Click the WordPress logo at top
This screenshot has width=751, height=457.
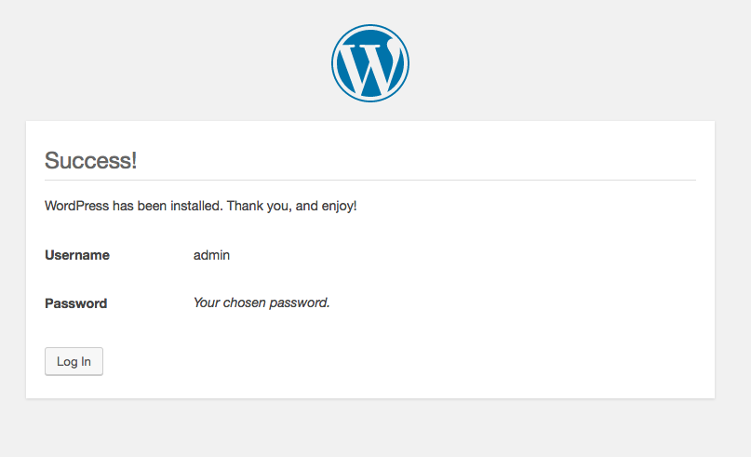click(370, 63)
